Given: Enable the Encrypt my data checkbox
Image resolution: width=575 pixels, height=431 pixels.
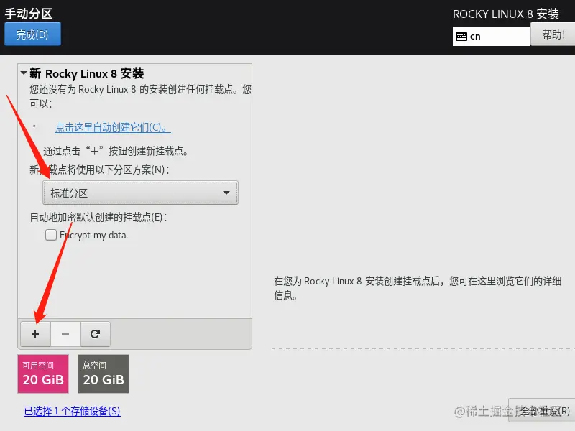Looking at the screenshot, I should (50, 235).
